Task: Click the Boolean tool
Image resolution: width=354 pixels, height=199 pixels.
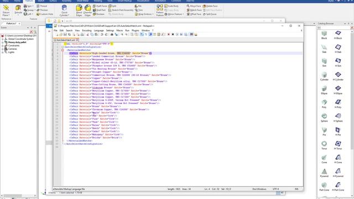Action: (98, 14)
